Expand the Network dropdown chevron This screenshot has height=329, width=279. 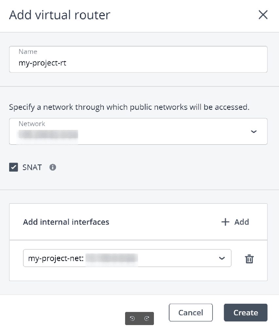pyautogui.click(x=253, y=132)
